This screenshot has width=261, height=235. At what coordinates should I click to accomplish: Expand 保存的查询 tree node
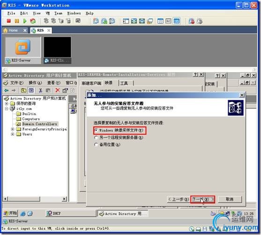[6, 103]
